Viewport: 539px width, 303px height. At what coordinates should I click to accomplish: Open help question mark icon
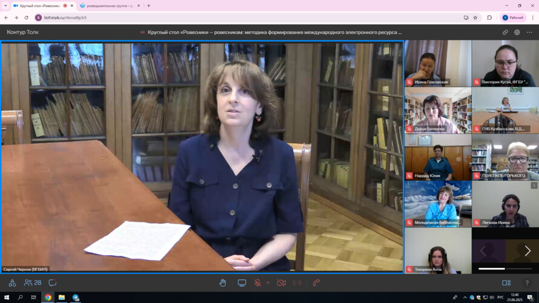527,283
